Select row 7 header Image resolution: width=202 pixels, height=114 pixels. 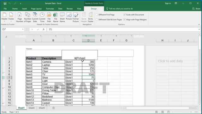[9, 78]
